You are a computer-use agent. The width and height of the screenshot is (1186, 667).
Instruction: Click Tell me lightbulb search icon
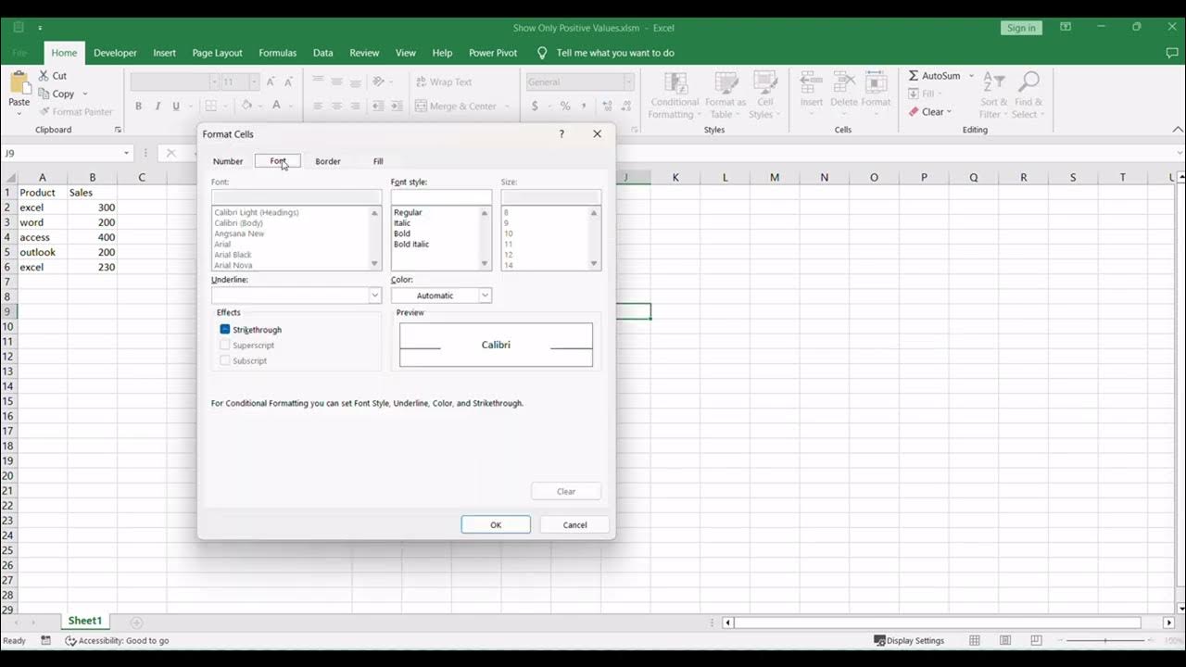coord(543,53)
